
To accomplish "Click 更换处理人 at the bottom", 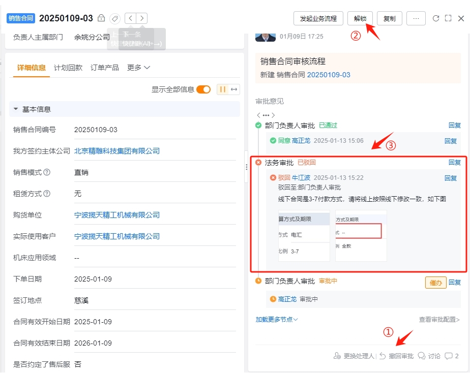I will pyautogui.click(x=354, y=356).
